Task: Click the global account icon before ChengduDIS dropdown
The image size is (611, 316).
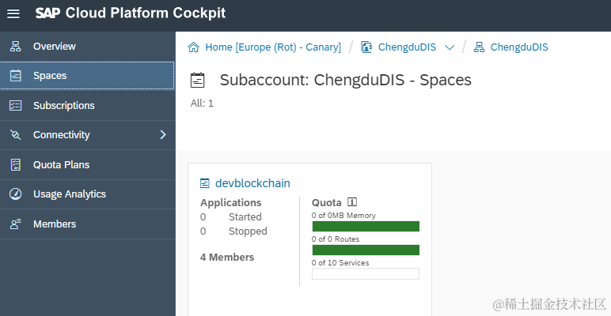Action: coord(366,47)
